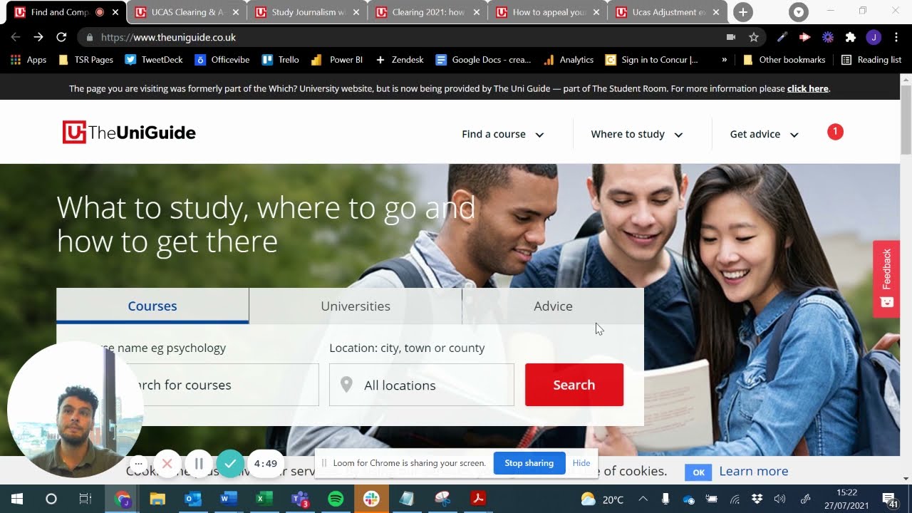Open the Loom pinwheel extension
The image size is (912, 513).
point(828,37)
